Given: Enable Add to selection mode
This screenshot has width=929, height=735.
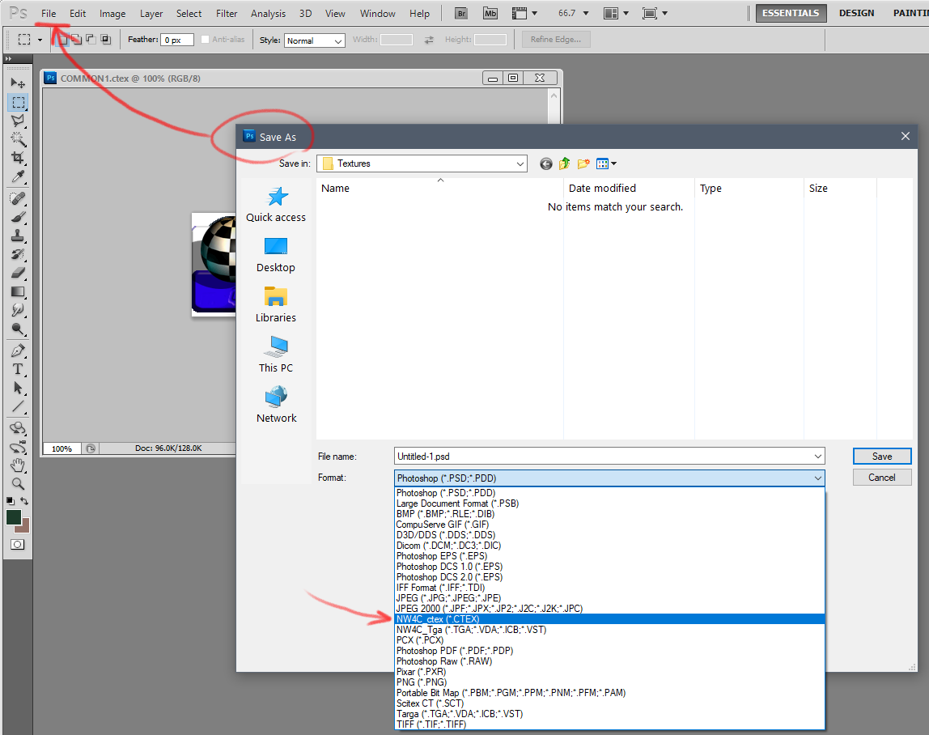Looking at the screenshot, I should [76, 40].
